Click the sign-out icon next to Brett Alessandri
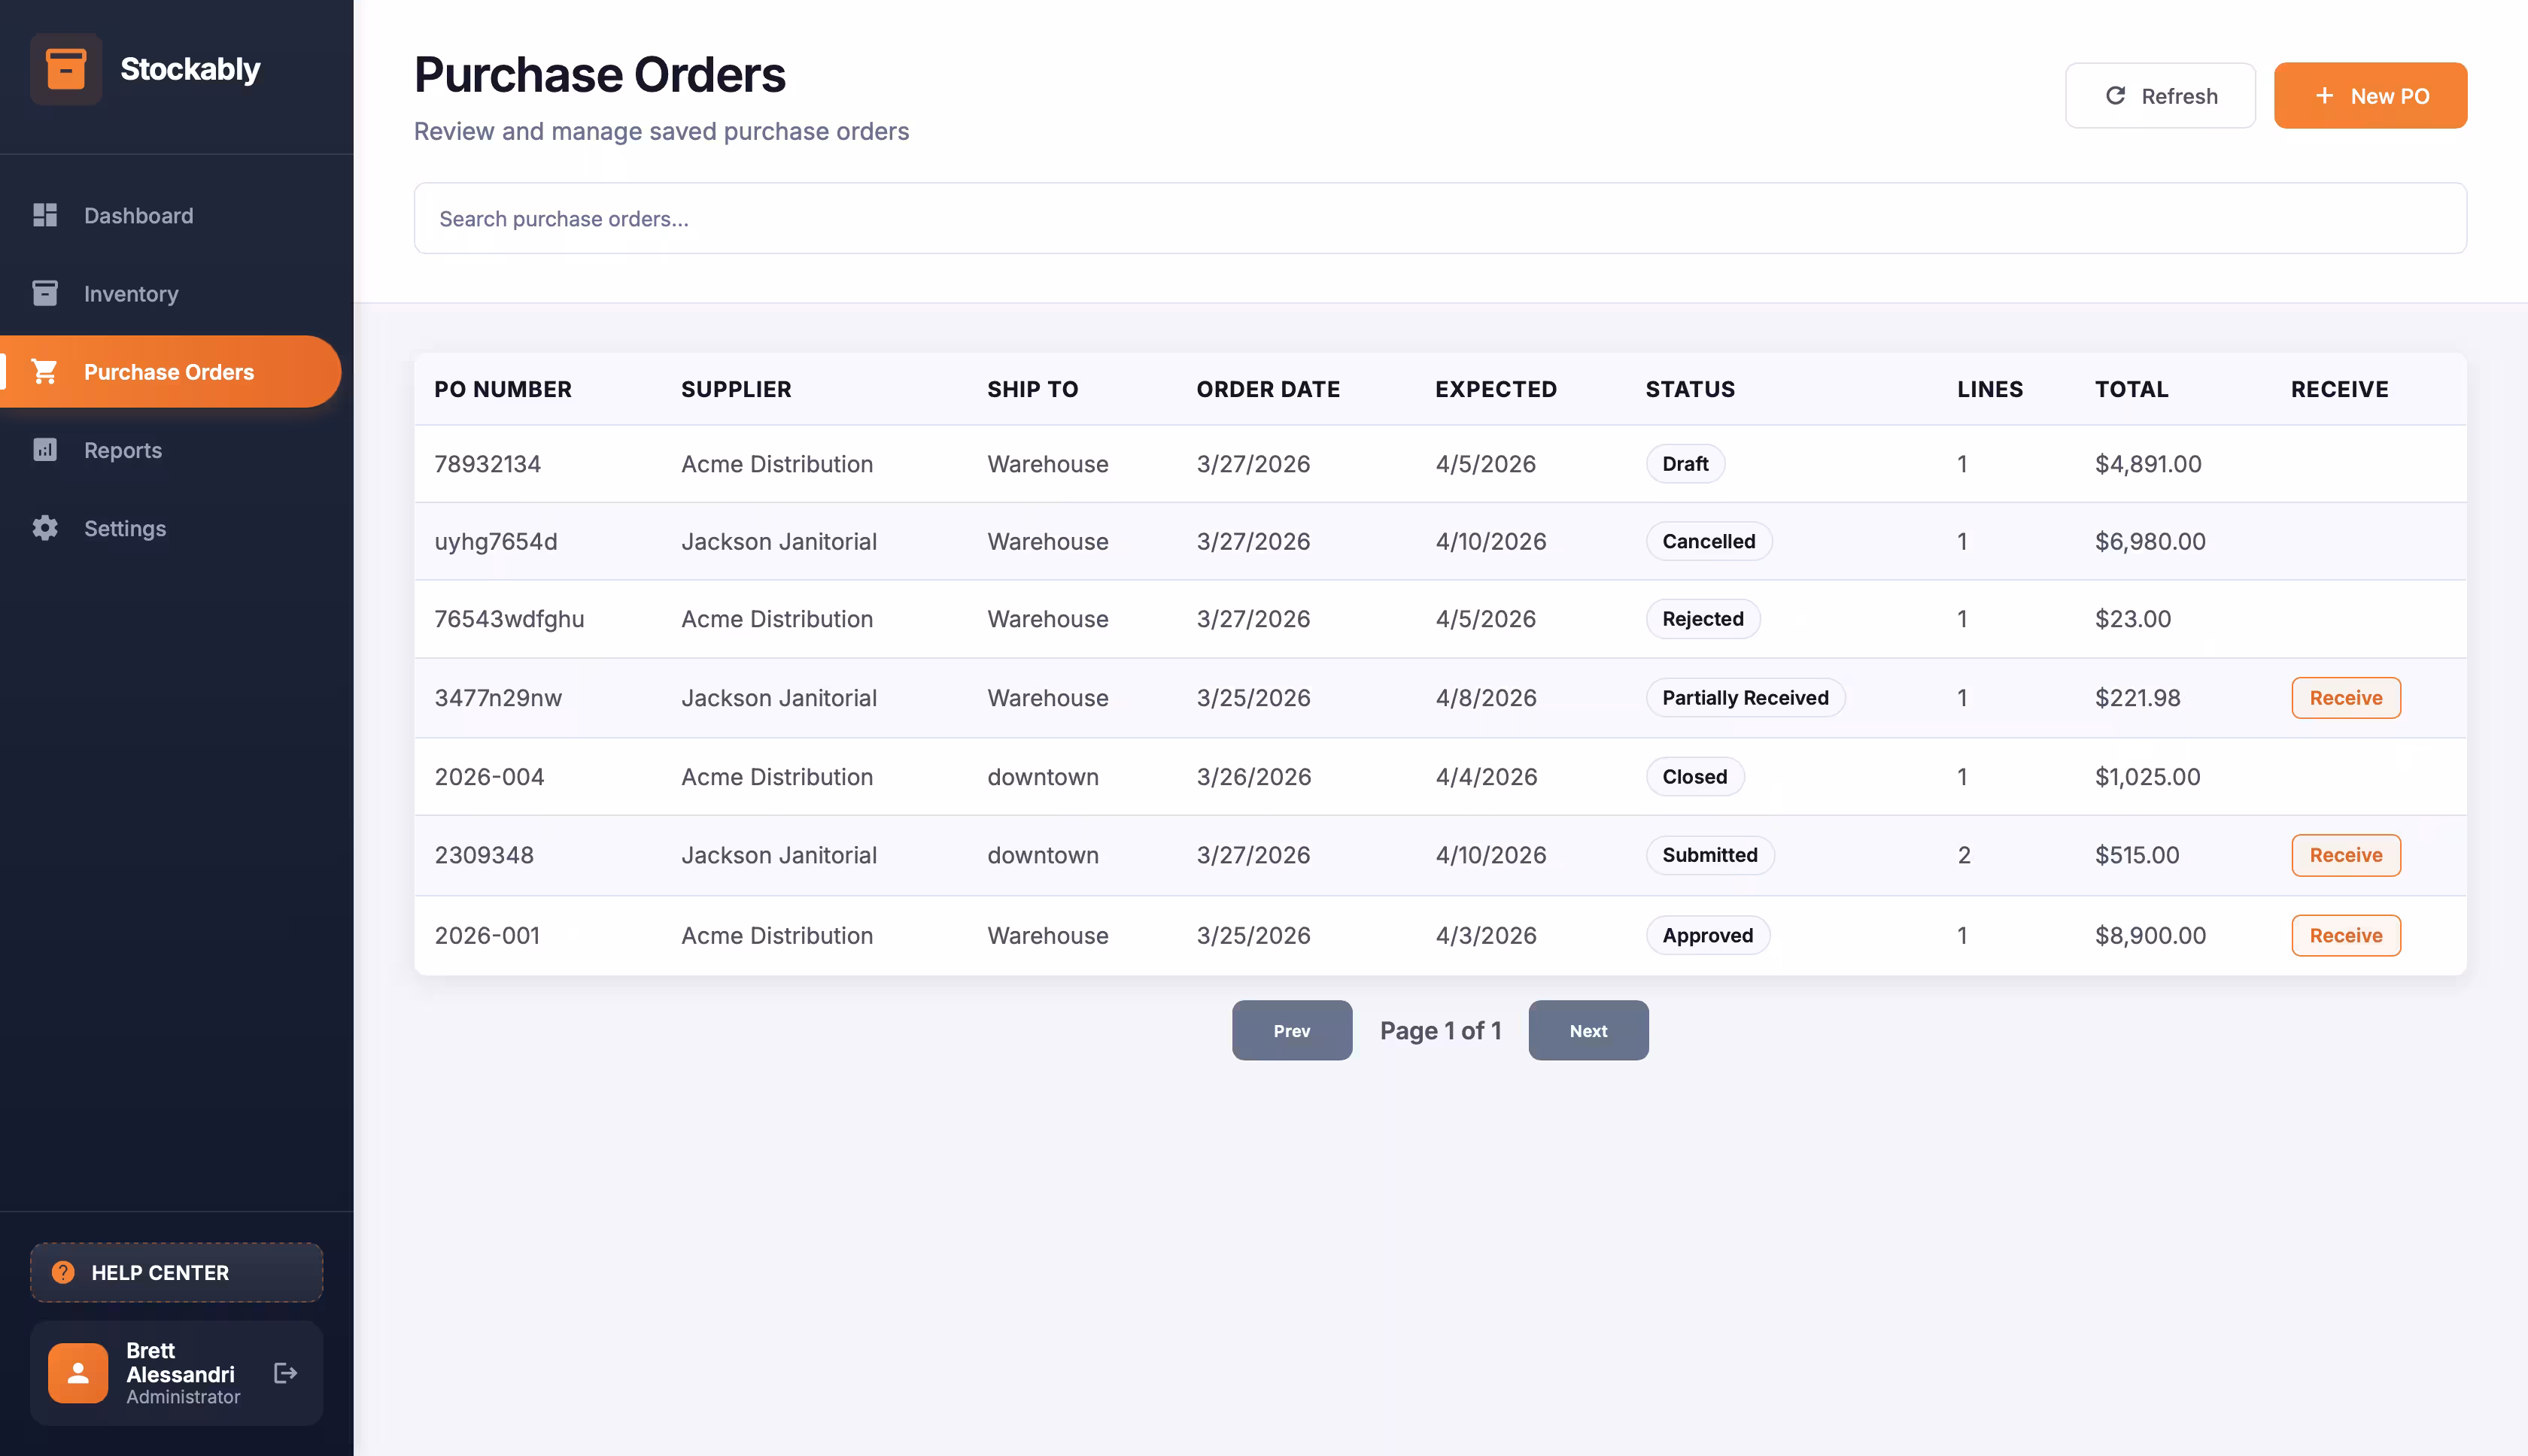The image size is (2528, 1456). (286, 1373)
